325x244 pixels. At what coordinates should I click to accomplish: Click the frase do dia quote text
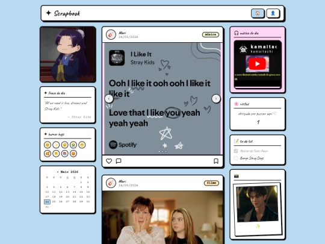[66, 106]
